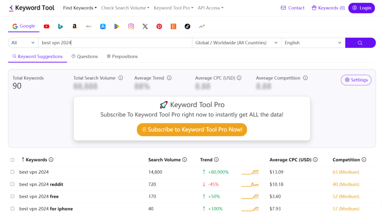Check the 'best vpn 2024 free' checkbox
The width and height of the screenshot is (382, 212).
(12, 196)
